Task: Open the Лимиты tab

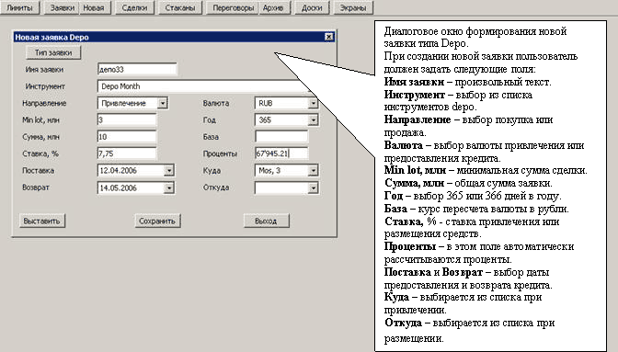Action: (19, 7)
